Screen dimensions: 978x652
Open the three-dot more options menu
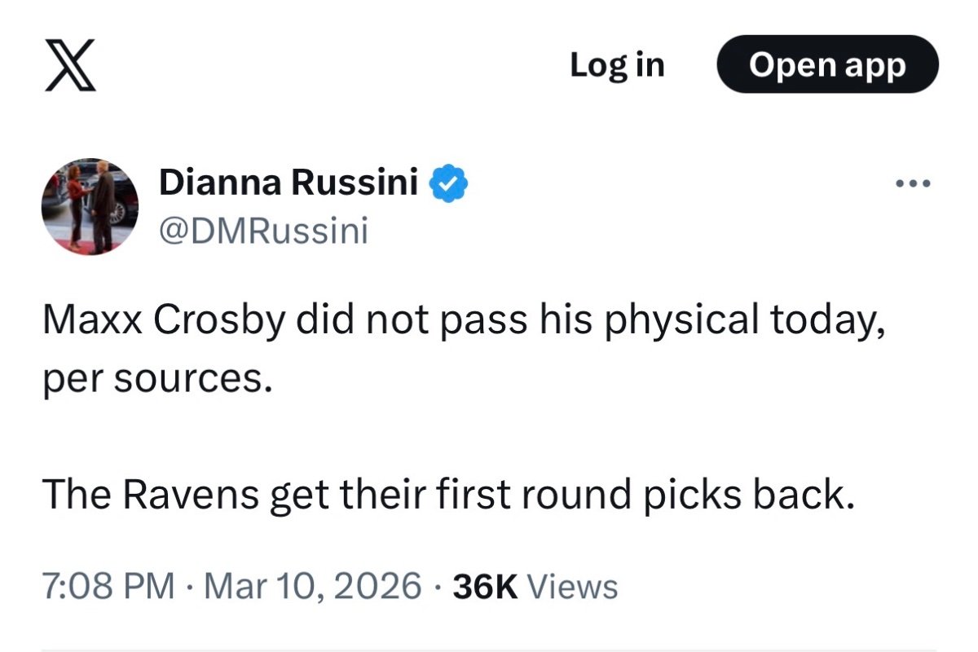(912, 184)
